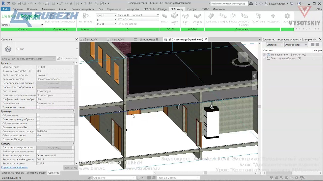Toggle the 'Обрезать аннотации' checkbox
The width and height of the screenshot is (323, 181).
click(38, 123)
